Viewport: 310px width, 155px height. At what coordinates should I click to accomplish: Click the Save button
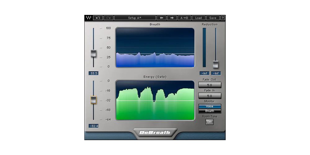(213, 18)
